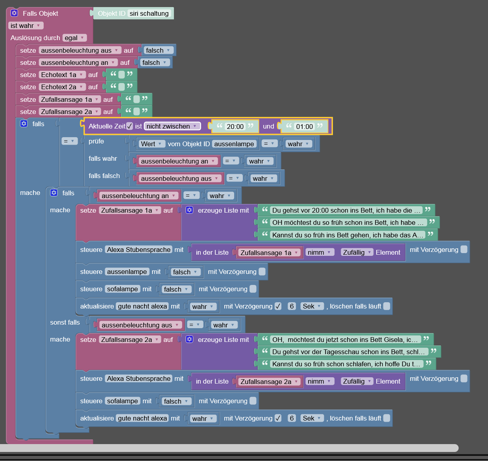The width and height of the screenshot is (488, 461).
Task: Click text 'Du gehst vor der Tagesschau schon'
Action: [349, 352]
